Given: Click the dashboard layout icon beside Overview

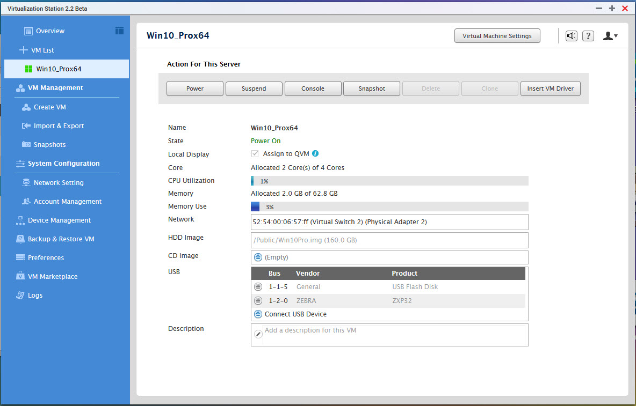Looking at the screenshot, I should 119,31.
